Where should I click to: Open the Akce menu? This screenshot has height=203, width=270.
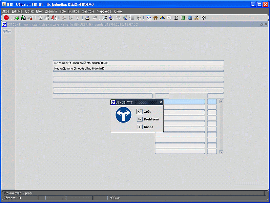tap(6, 12)
